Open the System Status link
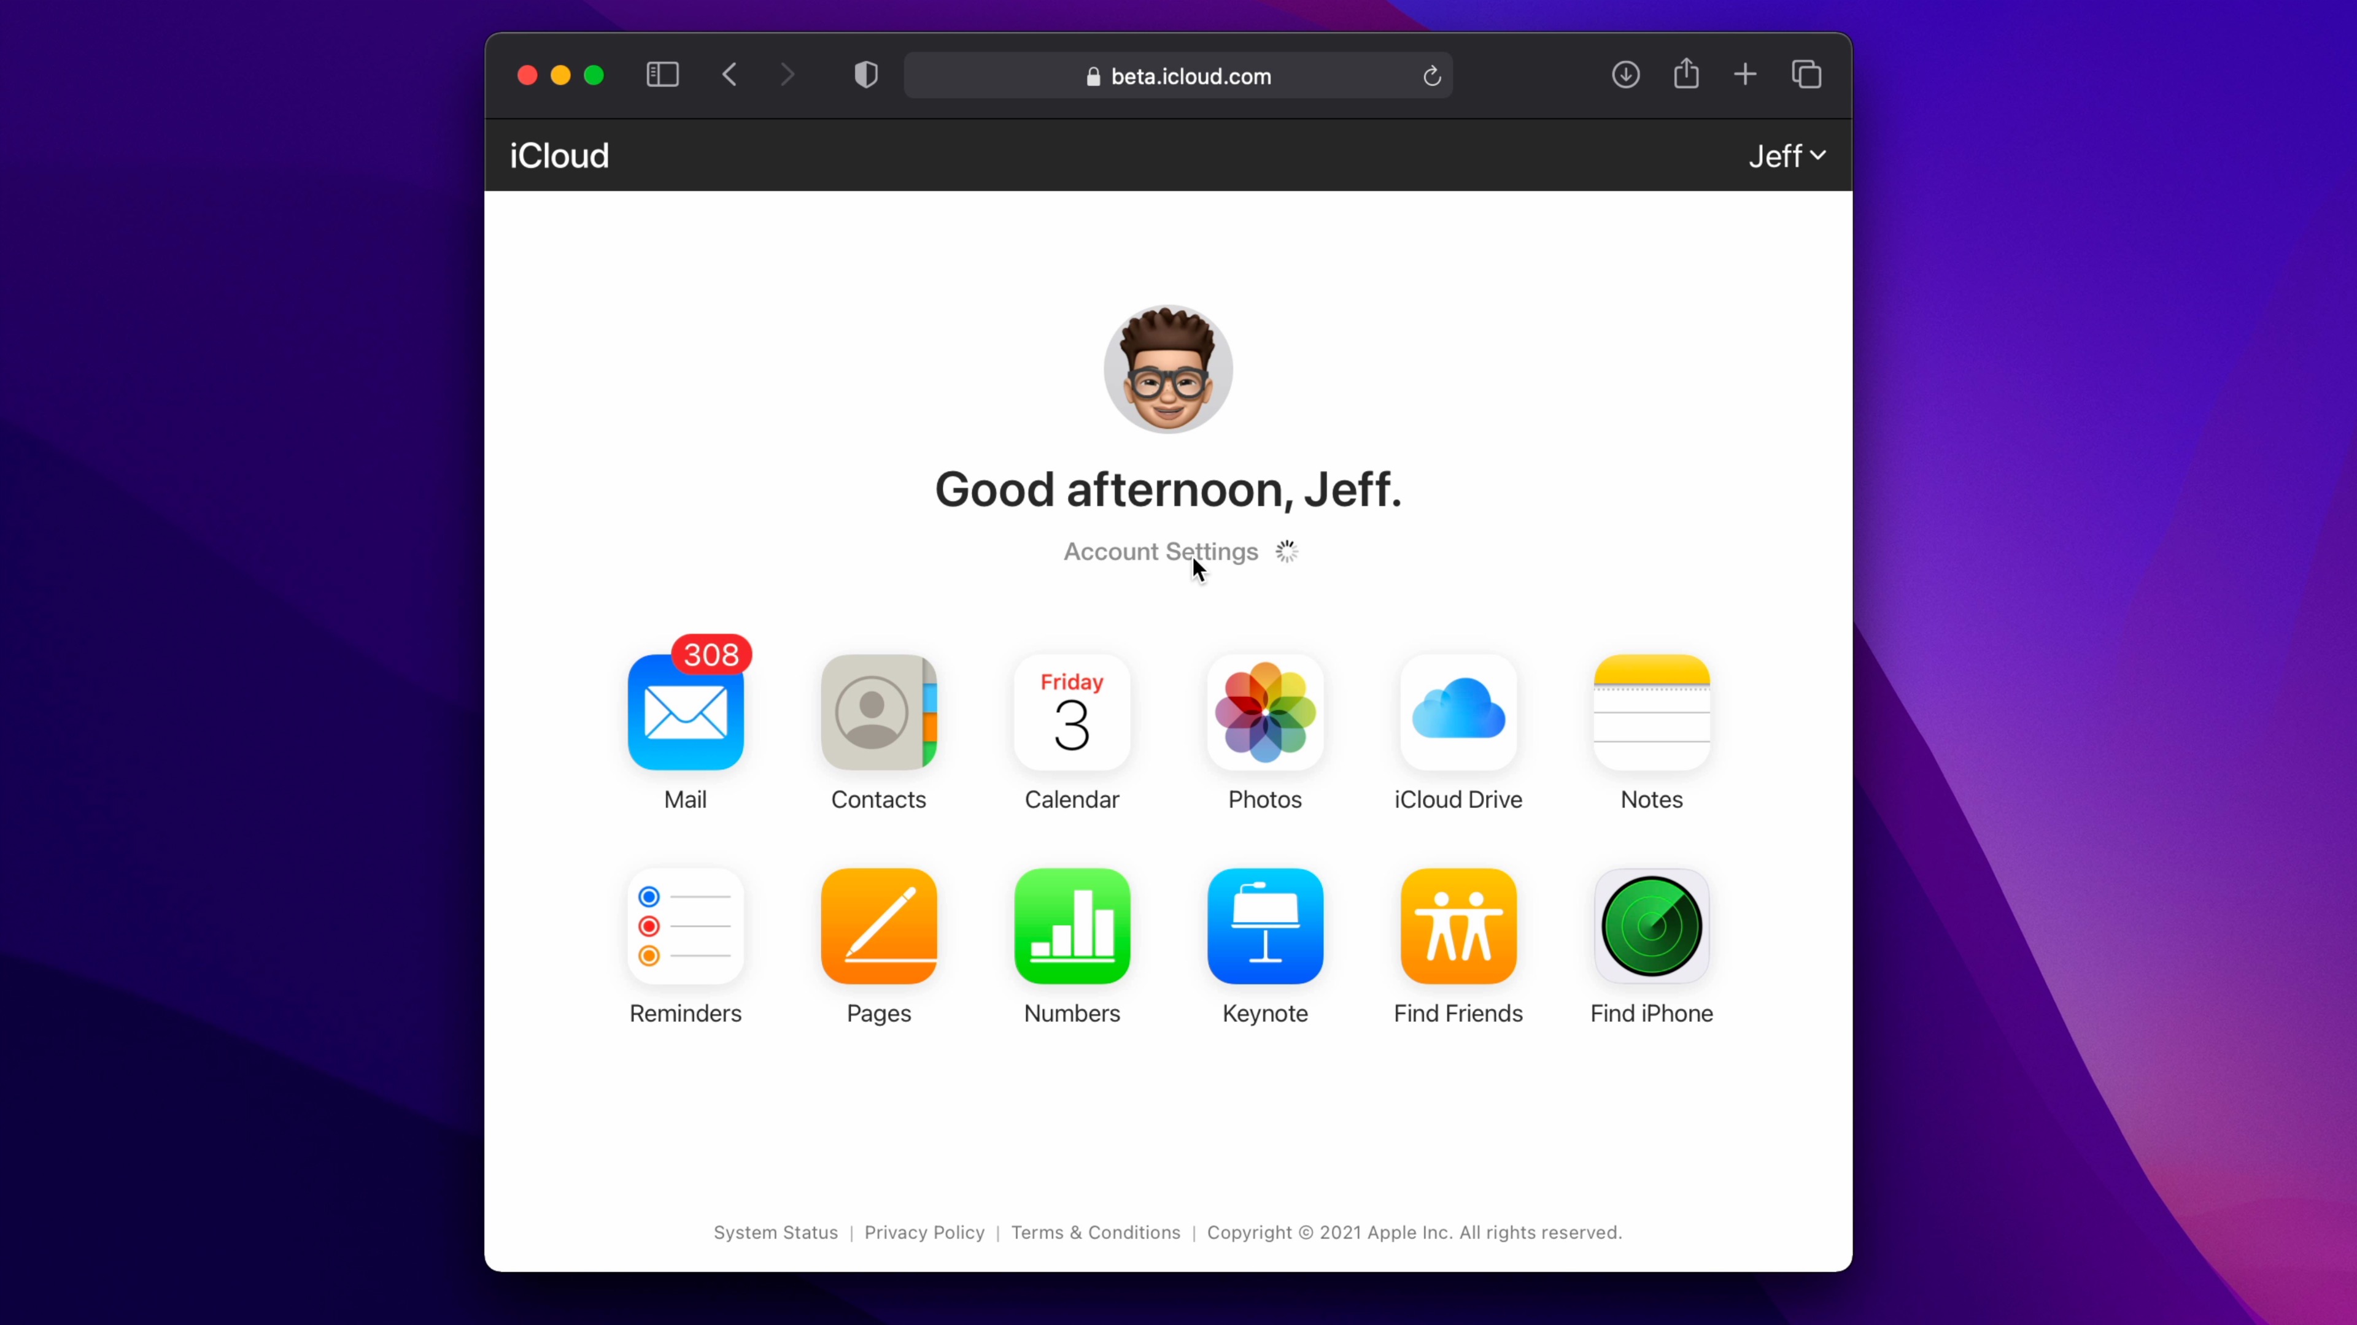Screen dimensions: 2357x1325 (775, 1232)
